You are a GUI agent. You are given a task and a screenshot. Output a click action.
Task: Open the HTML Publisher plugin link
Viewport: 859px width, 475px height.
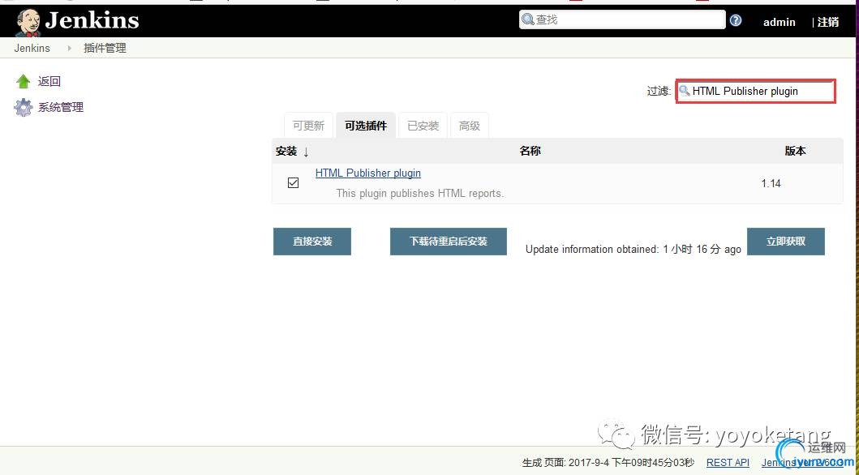click(x=368, y=173)
